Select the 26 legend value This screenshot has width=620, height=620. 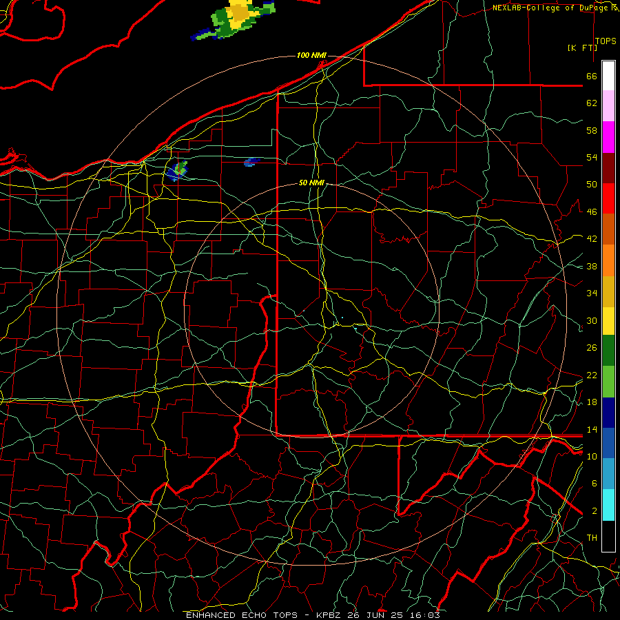tap(592, 348)
